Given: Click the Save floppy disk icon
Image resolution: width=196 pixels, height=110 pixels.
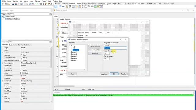Looking at the screenshot, I should (x=13, y=4).
